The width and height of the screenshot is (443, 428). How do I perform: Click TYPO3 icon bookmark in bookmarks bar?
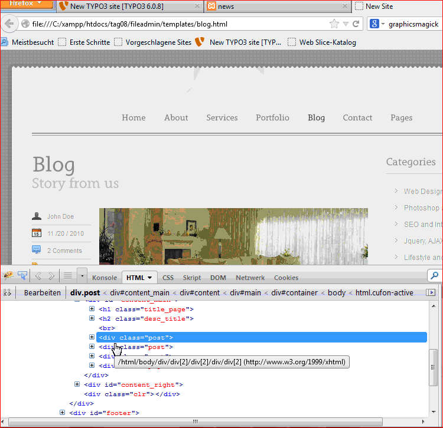click(200, 42)
